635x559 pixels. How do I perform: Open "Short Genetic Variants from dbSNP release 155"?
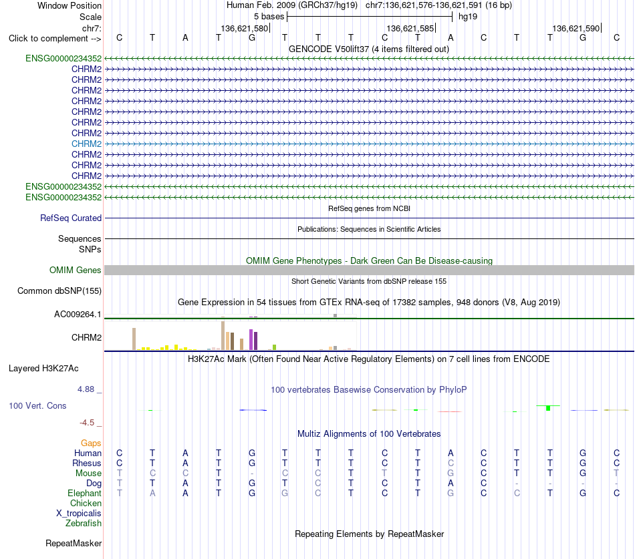click(x=369, y=281)
